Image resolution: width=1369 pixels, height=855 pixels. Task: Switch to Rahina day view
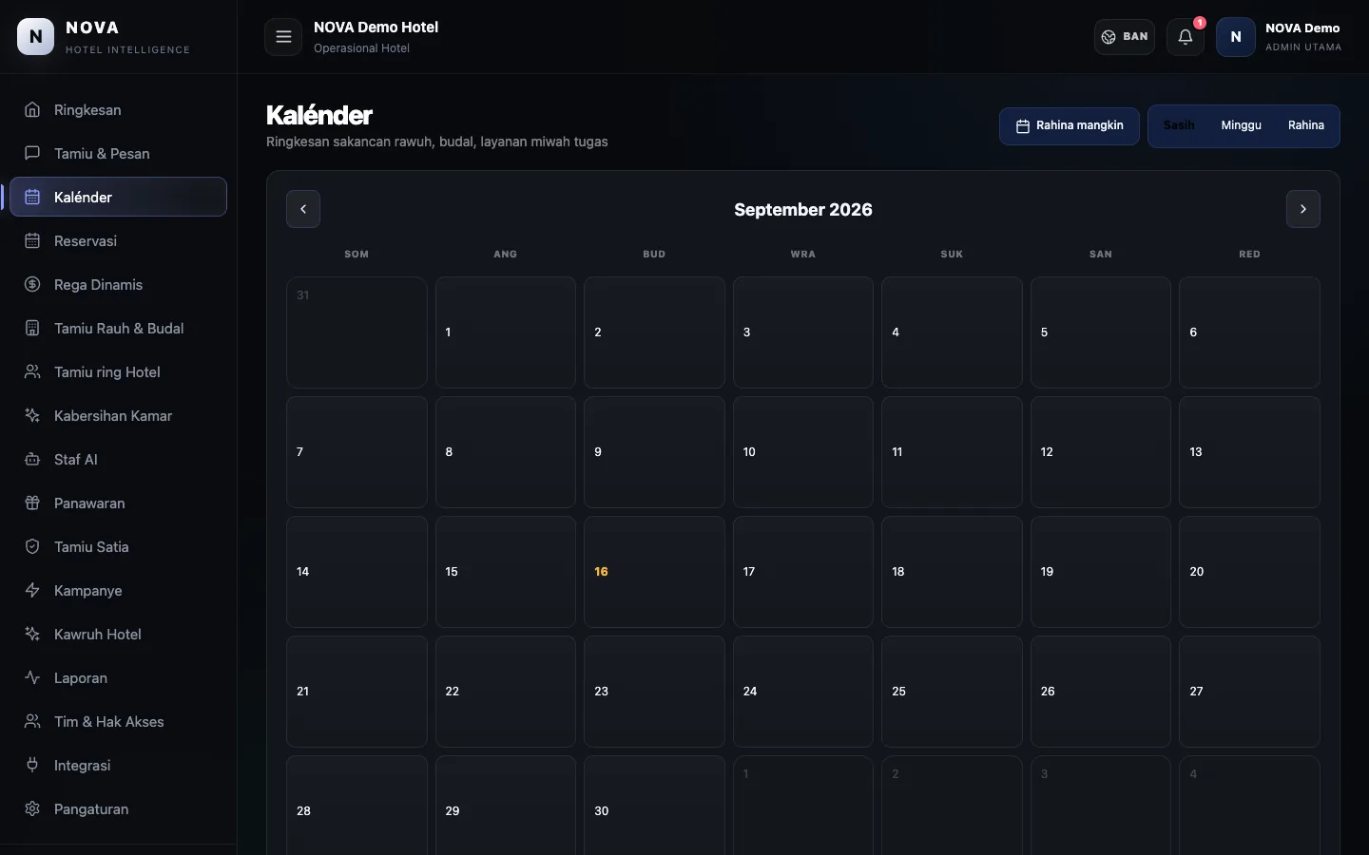[1306, 125]
